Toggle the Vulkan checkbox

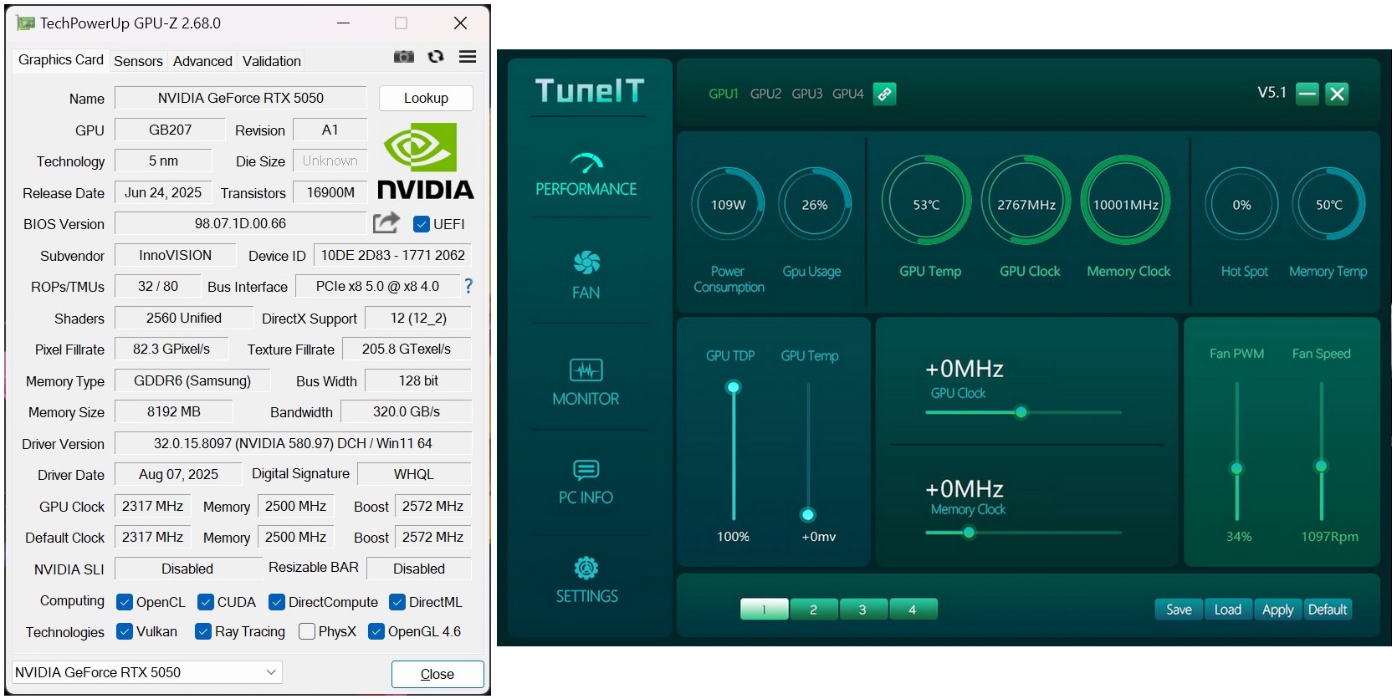(x=125, y=631)
